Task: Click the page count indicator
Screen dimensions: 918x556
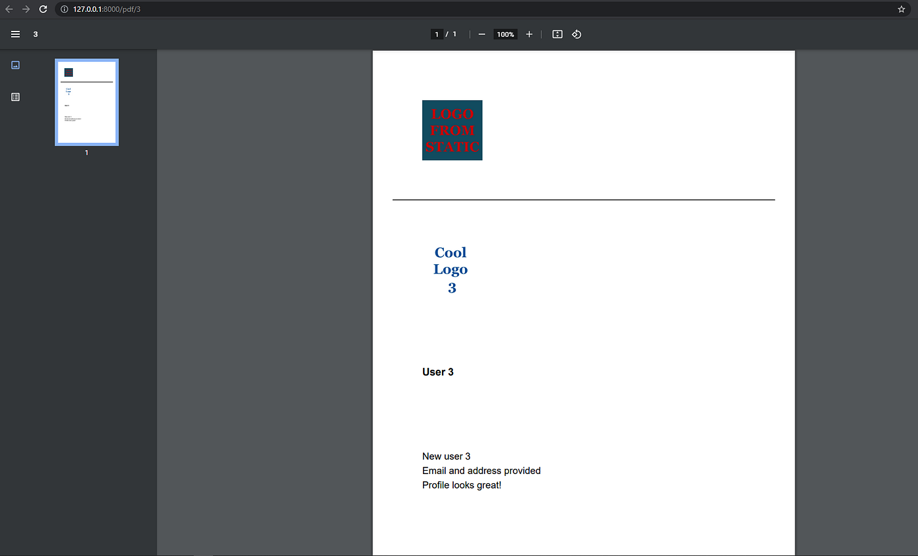Action: (454, 34)
